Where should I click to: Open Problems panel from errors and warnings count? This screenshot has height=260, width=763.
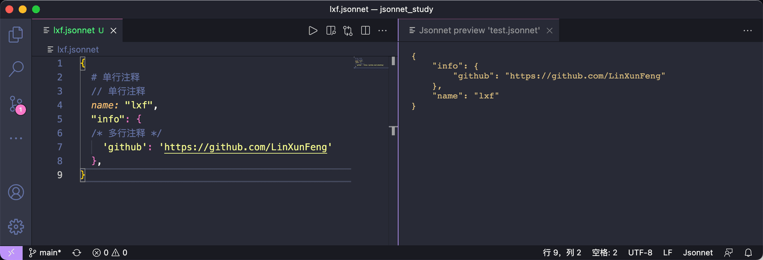click(110, 252)
